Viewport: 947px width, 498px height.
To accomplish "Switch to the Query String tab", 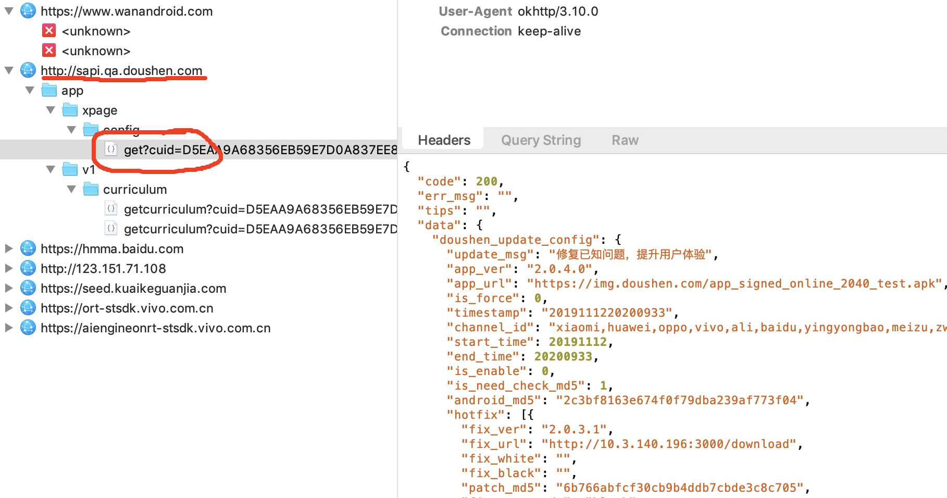I will 541,140.
